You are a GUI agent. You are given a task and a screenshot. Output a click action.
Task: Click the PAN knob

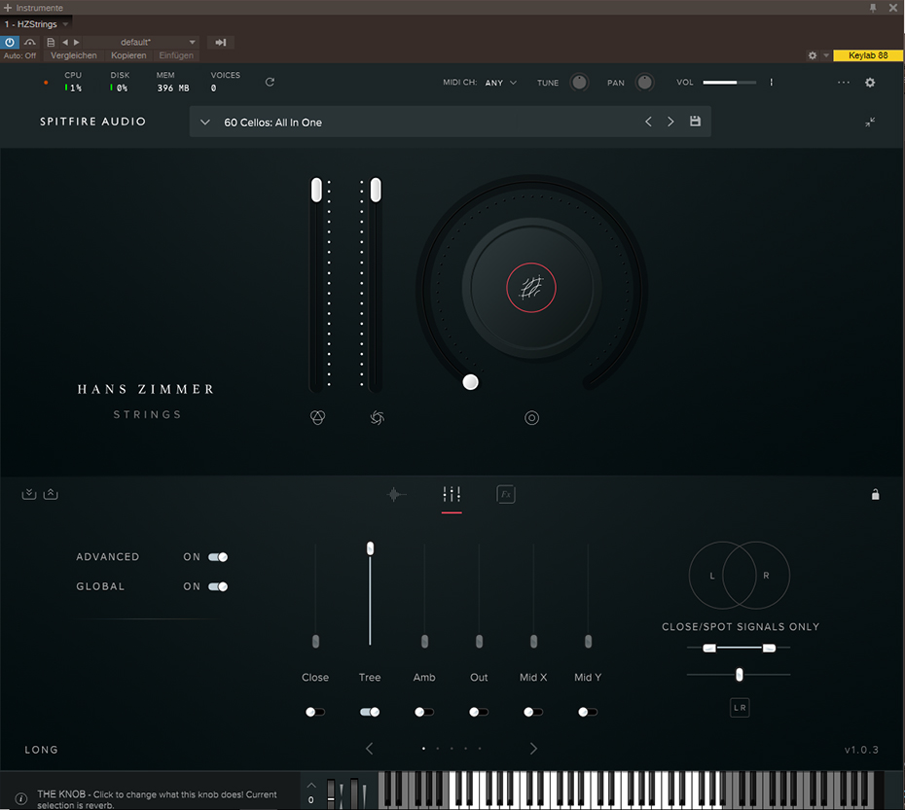[x=645, y=83]
